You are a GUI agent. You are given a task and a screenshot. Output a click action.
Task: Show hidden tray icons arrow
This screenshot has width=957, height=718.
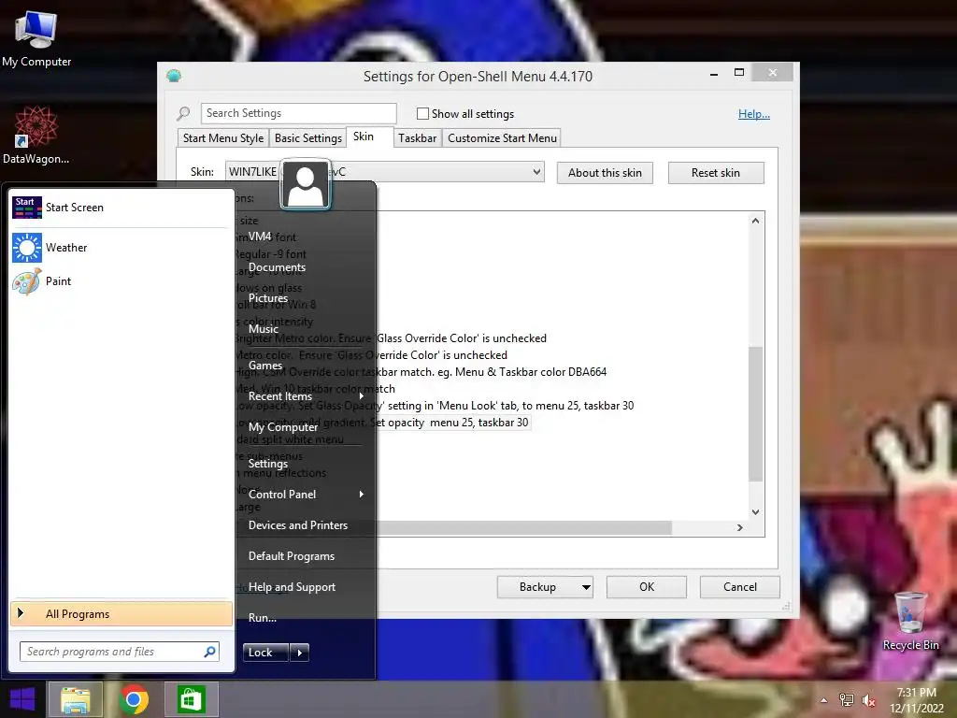pos(824,700)
